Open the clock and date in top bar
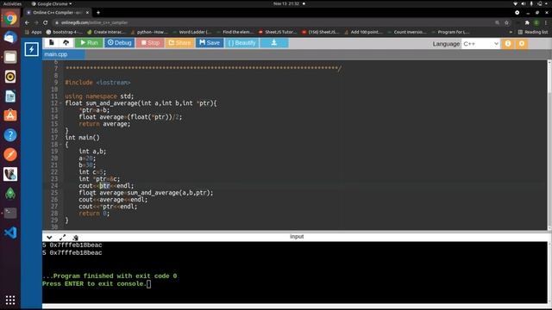 [x=286, y=3]
